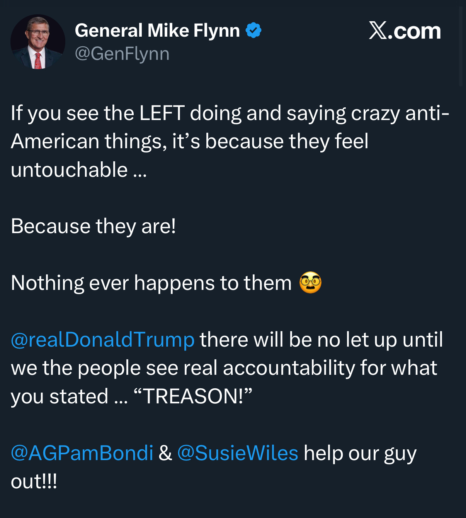Click the disguised face emoji
466x518 pixels.
click(x=310, y=283)
